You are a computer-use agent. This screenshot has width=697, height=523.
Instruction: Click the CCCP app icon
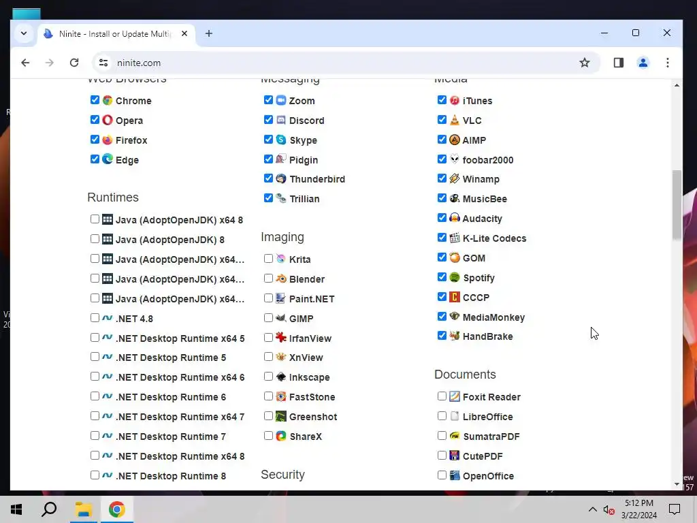tap(454, 297)
